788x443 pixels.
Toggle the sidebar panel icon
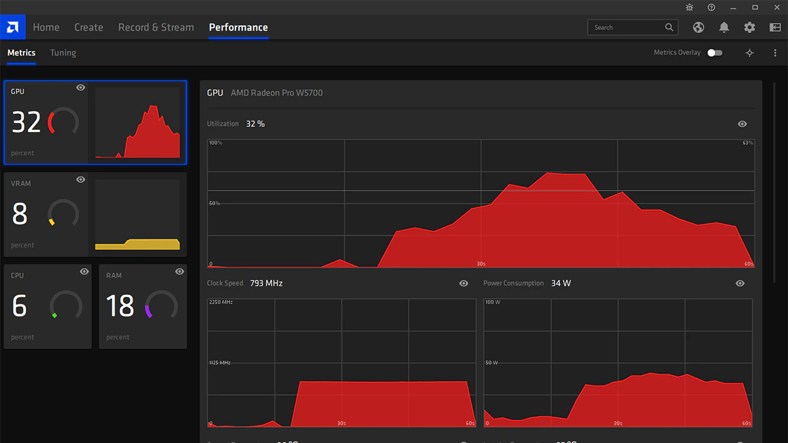[775, 27]
